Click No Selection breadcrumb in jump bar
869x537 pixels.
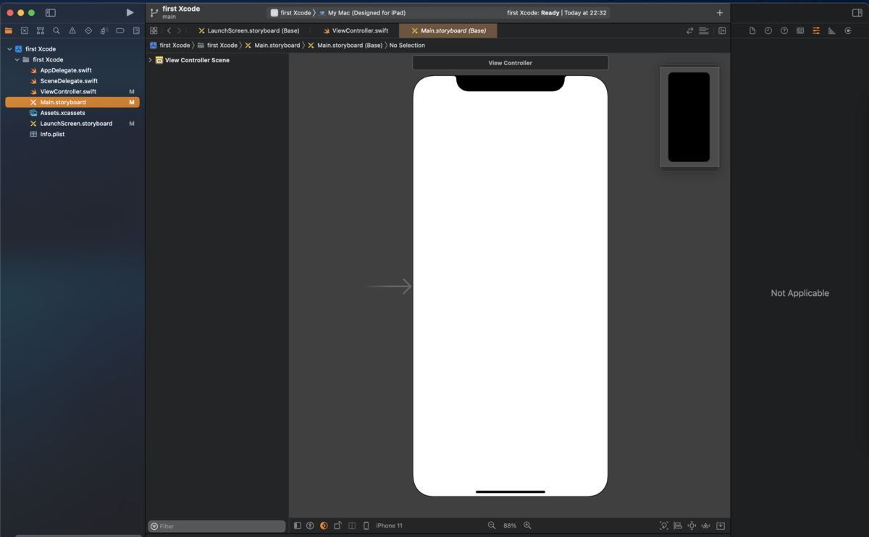pos(407,45)
